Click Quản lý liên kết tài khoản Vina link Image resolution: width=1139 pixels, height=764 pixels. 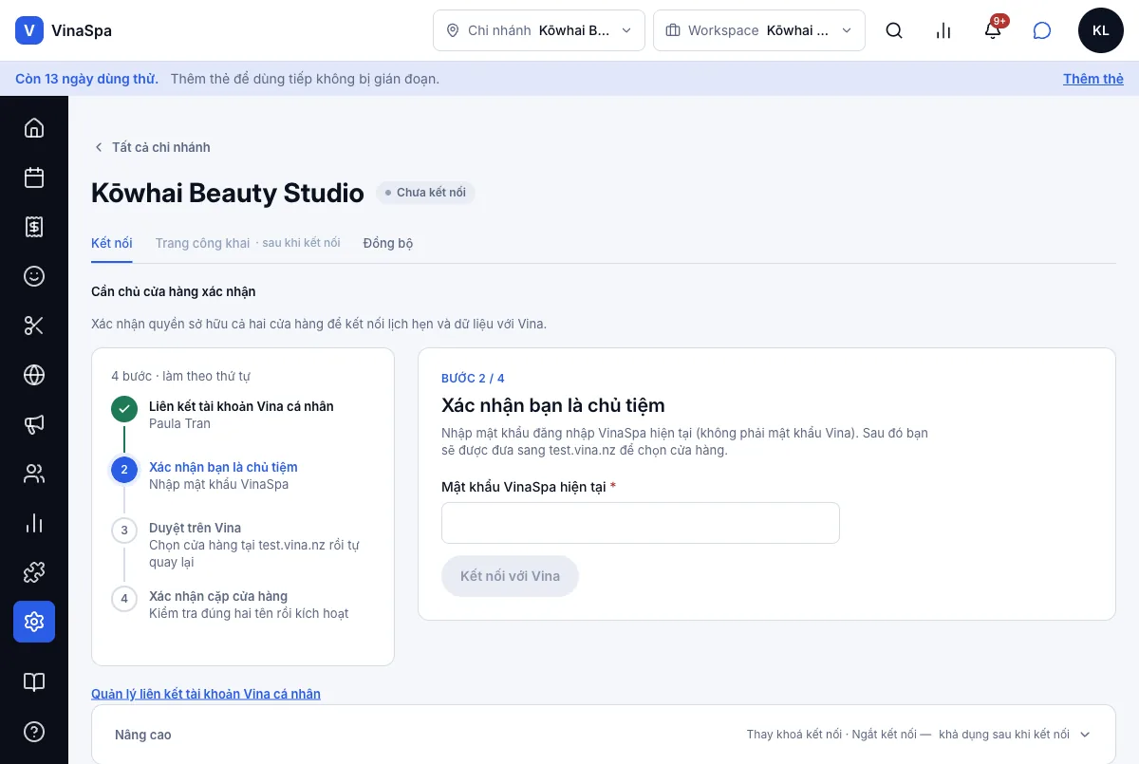click(x=206, y=694)
